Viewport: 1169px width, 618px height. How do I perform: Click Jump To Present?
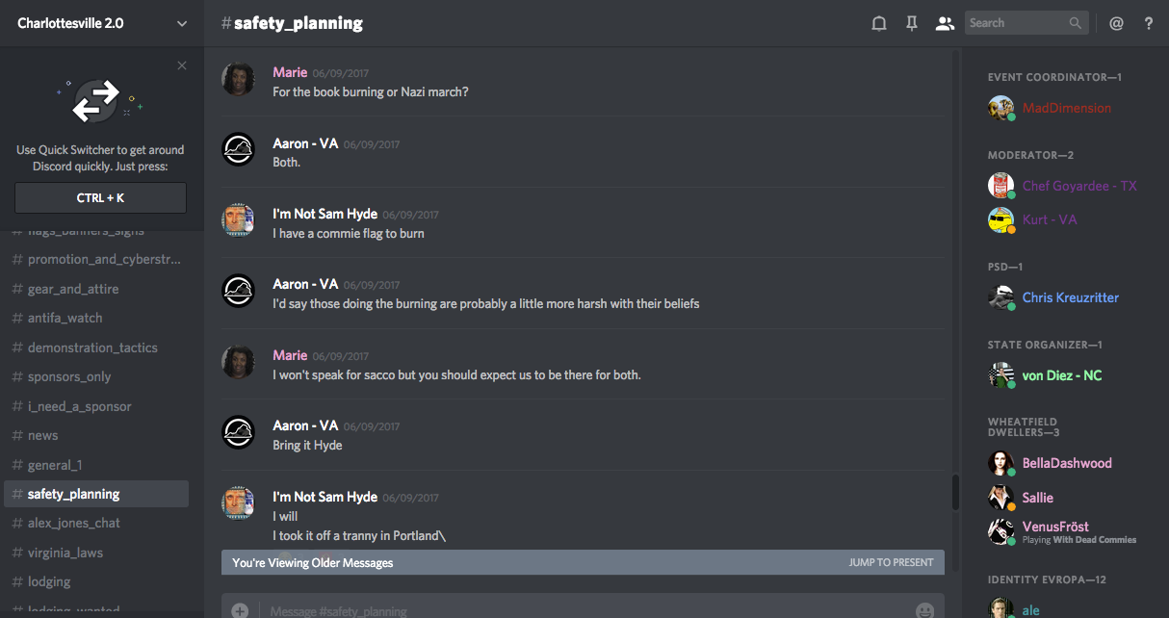[891, 562]
